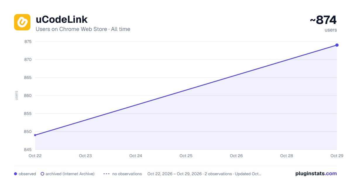The width and height of the screenshot is (351, 184).
Task: Click the Oct 24 x-axis label
Action: pyautogui.click(x=136, y=156)
